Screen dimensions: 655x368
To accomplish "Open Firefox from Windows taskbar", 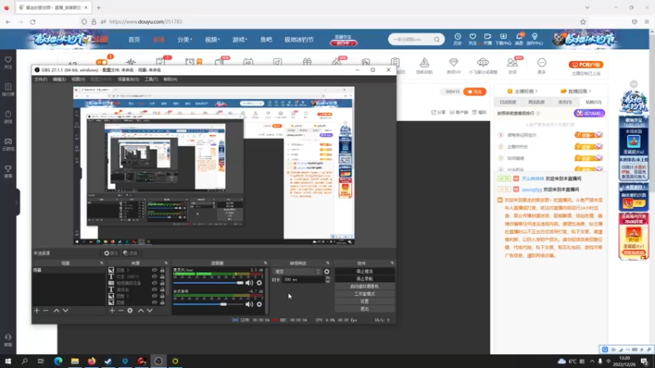I will coord(92,361).
